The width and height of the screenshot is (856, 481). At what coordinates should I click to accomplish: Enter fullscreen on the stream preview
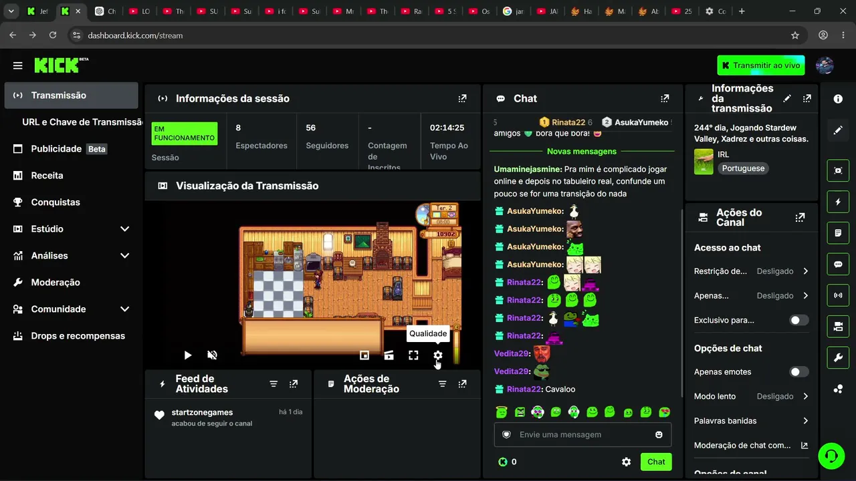tap(413, 355)
